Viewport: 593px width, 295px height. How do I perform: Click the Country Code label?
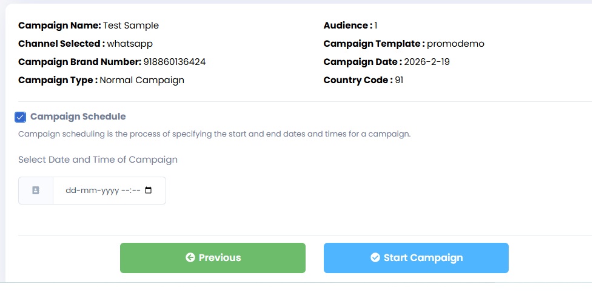pos(358,80)
